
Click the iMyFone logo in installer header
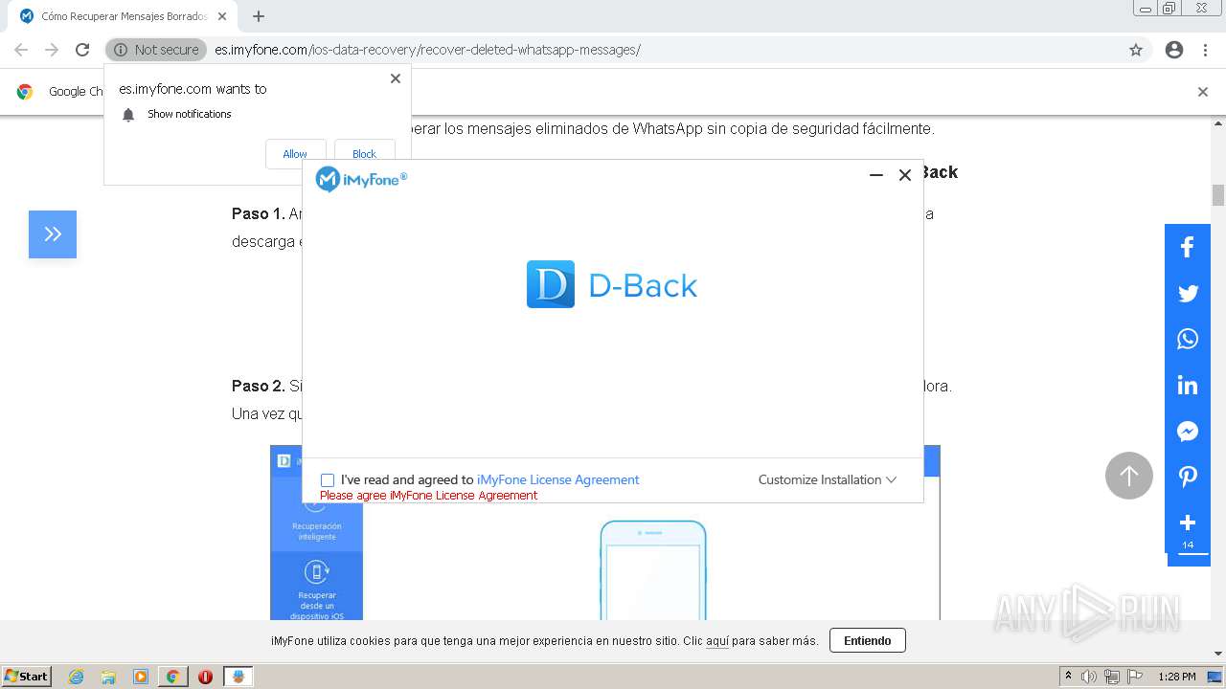(361, 179)
